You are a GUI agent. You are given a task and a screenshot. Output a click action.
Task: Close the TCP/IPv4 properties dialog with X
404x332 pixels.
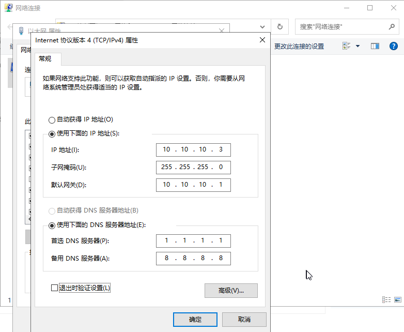[x=262, y=40]
